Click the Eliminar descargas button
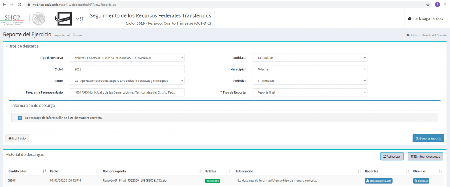450x187 pixels. [425, 157]
